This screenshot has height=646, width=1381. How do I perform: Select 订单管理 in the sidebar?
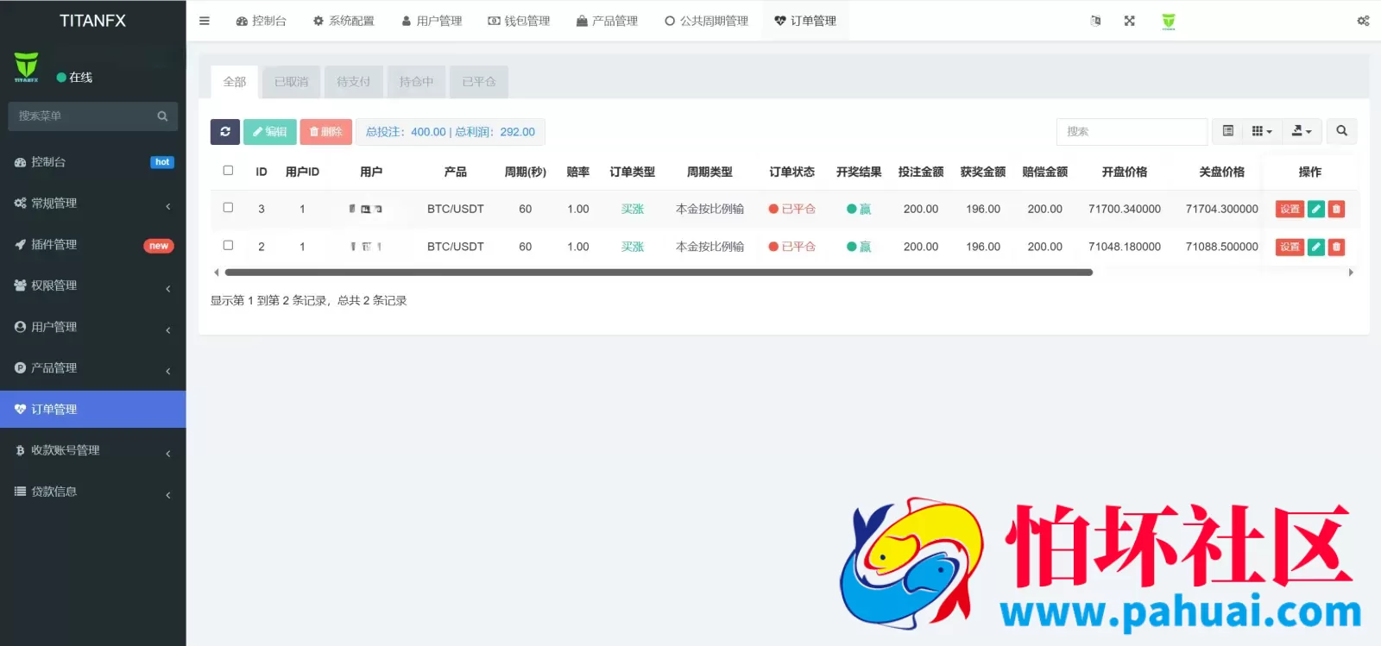pos(93,410)
